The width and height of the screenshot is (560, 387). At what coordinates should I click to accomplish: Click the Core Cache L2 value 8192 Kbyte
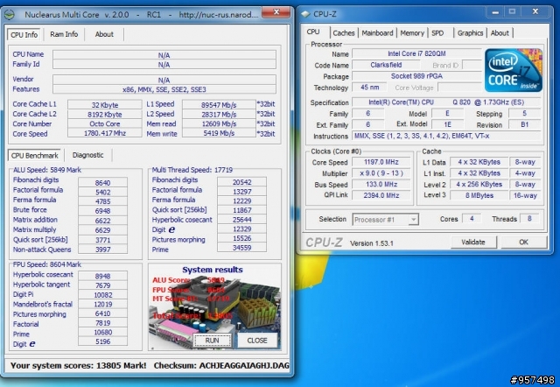[x=105, y=115]
